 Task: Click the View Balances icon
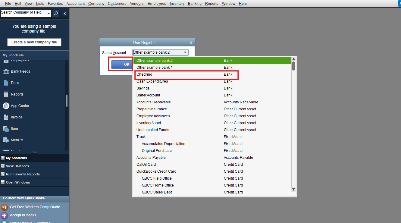(x=3, y=166)
